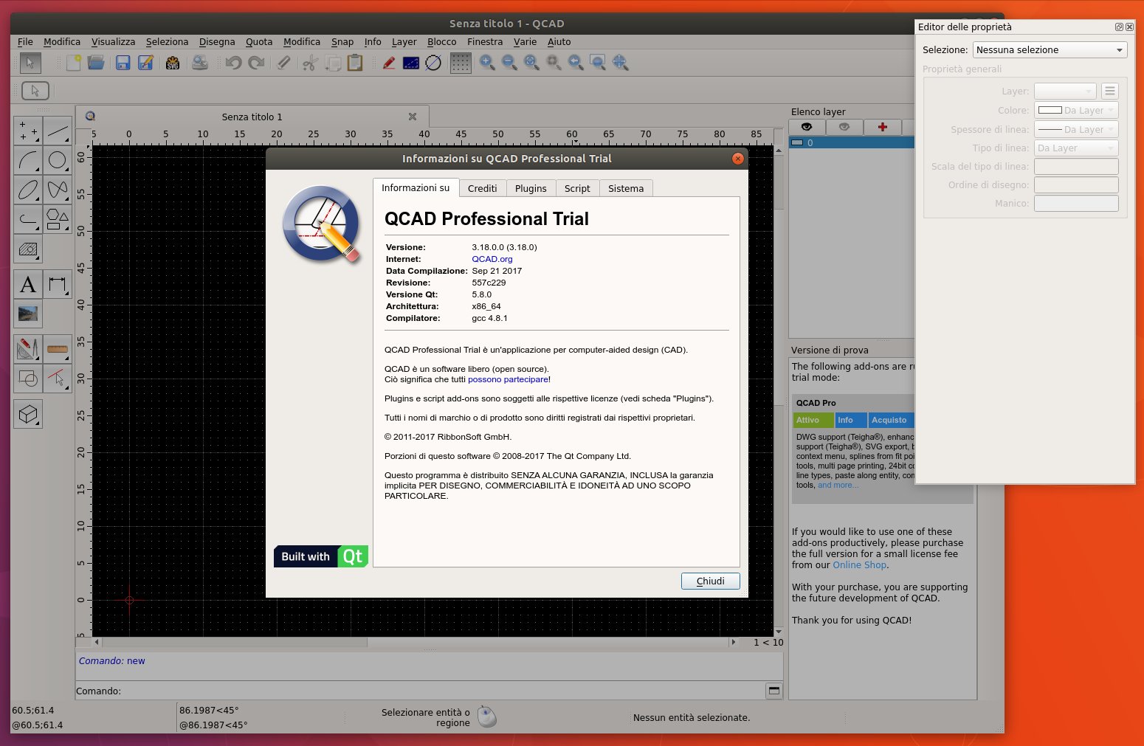The width and height of the screenshot is (1144, 746).
Task: Open the Script tab
Action: tap(577, 188)
